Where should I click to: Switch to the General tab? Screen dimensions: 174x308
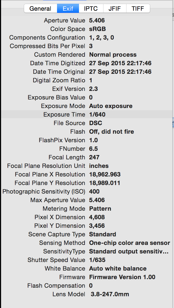pos(40,8)
